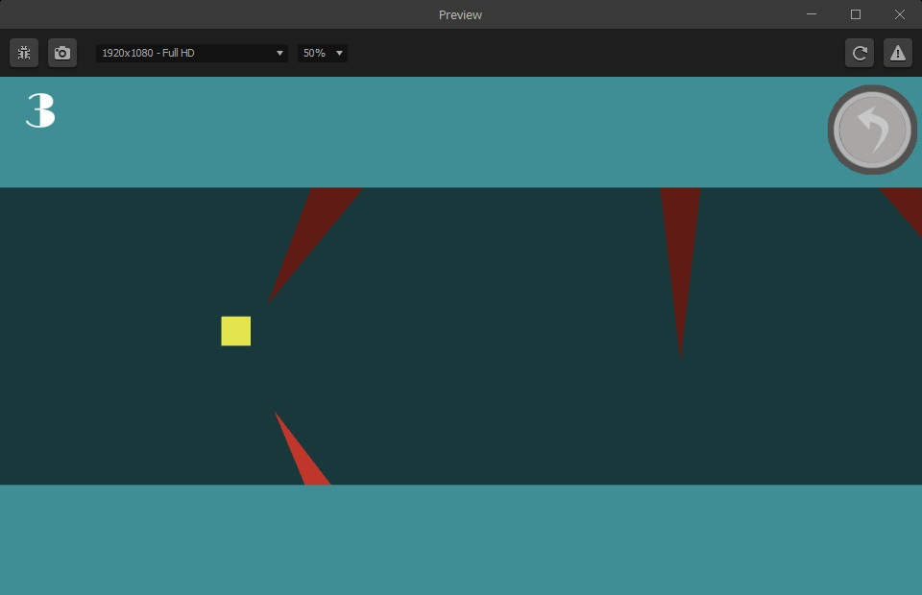922x595 pixels.
Task: Open the debug bug icon
Action: (x=24, y=53)
